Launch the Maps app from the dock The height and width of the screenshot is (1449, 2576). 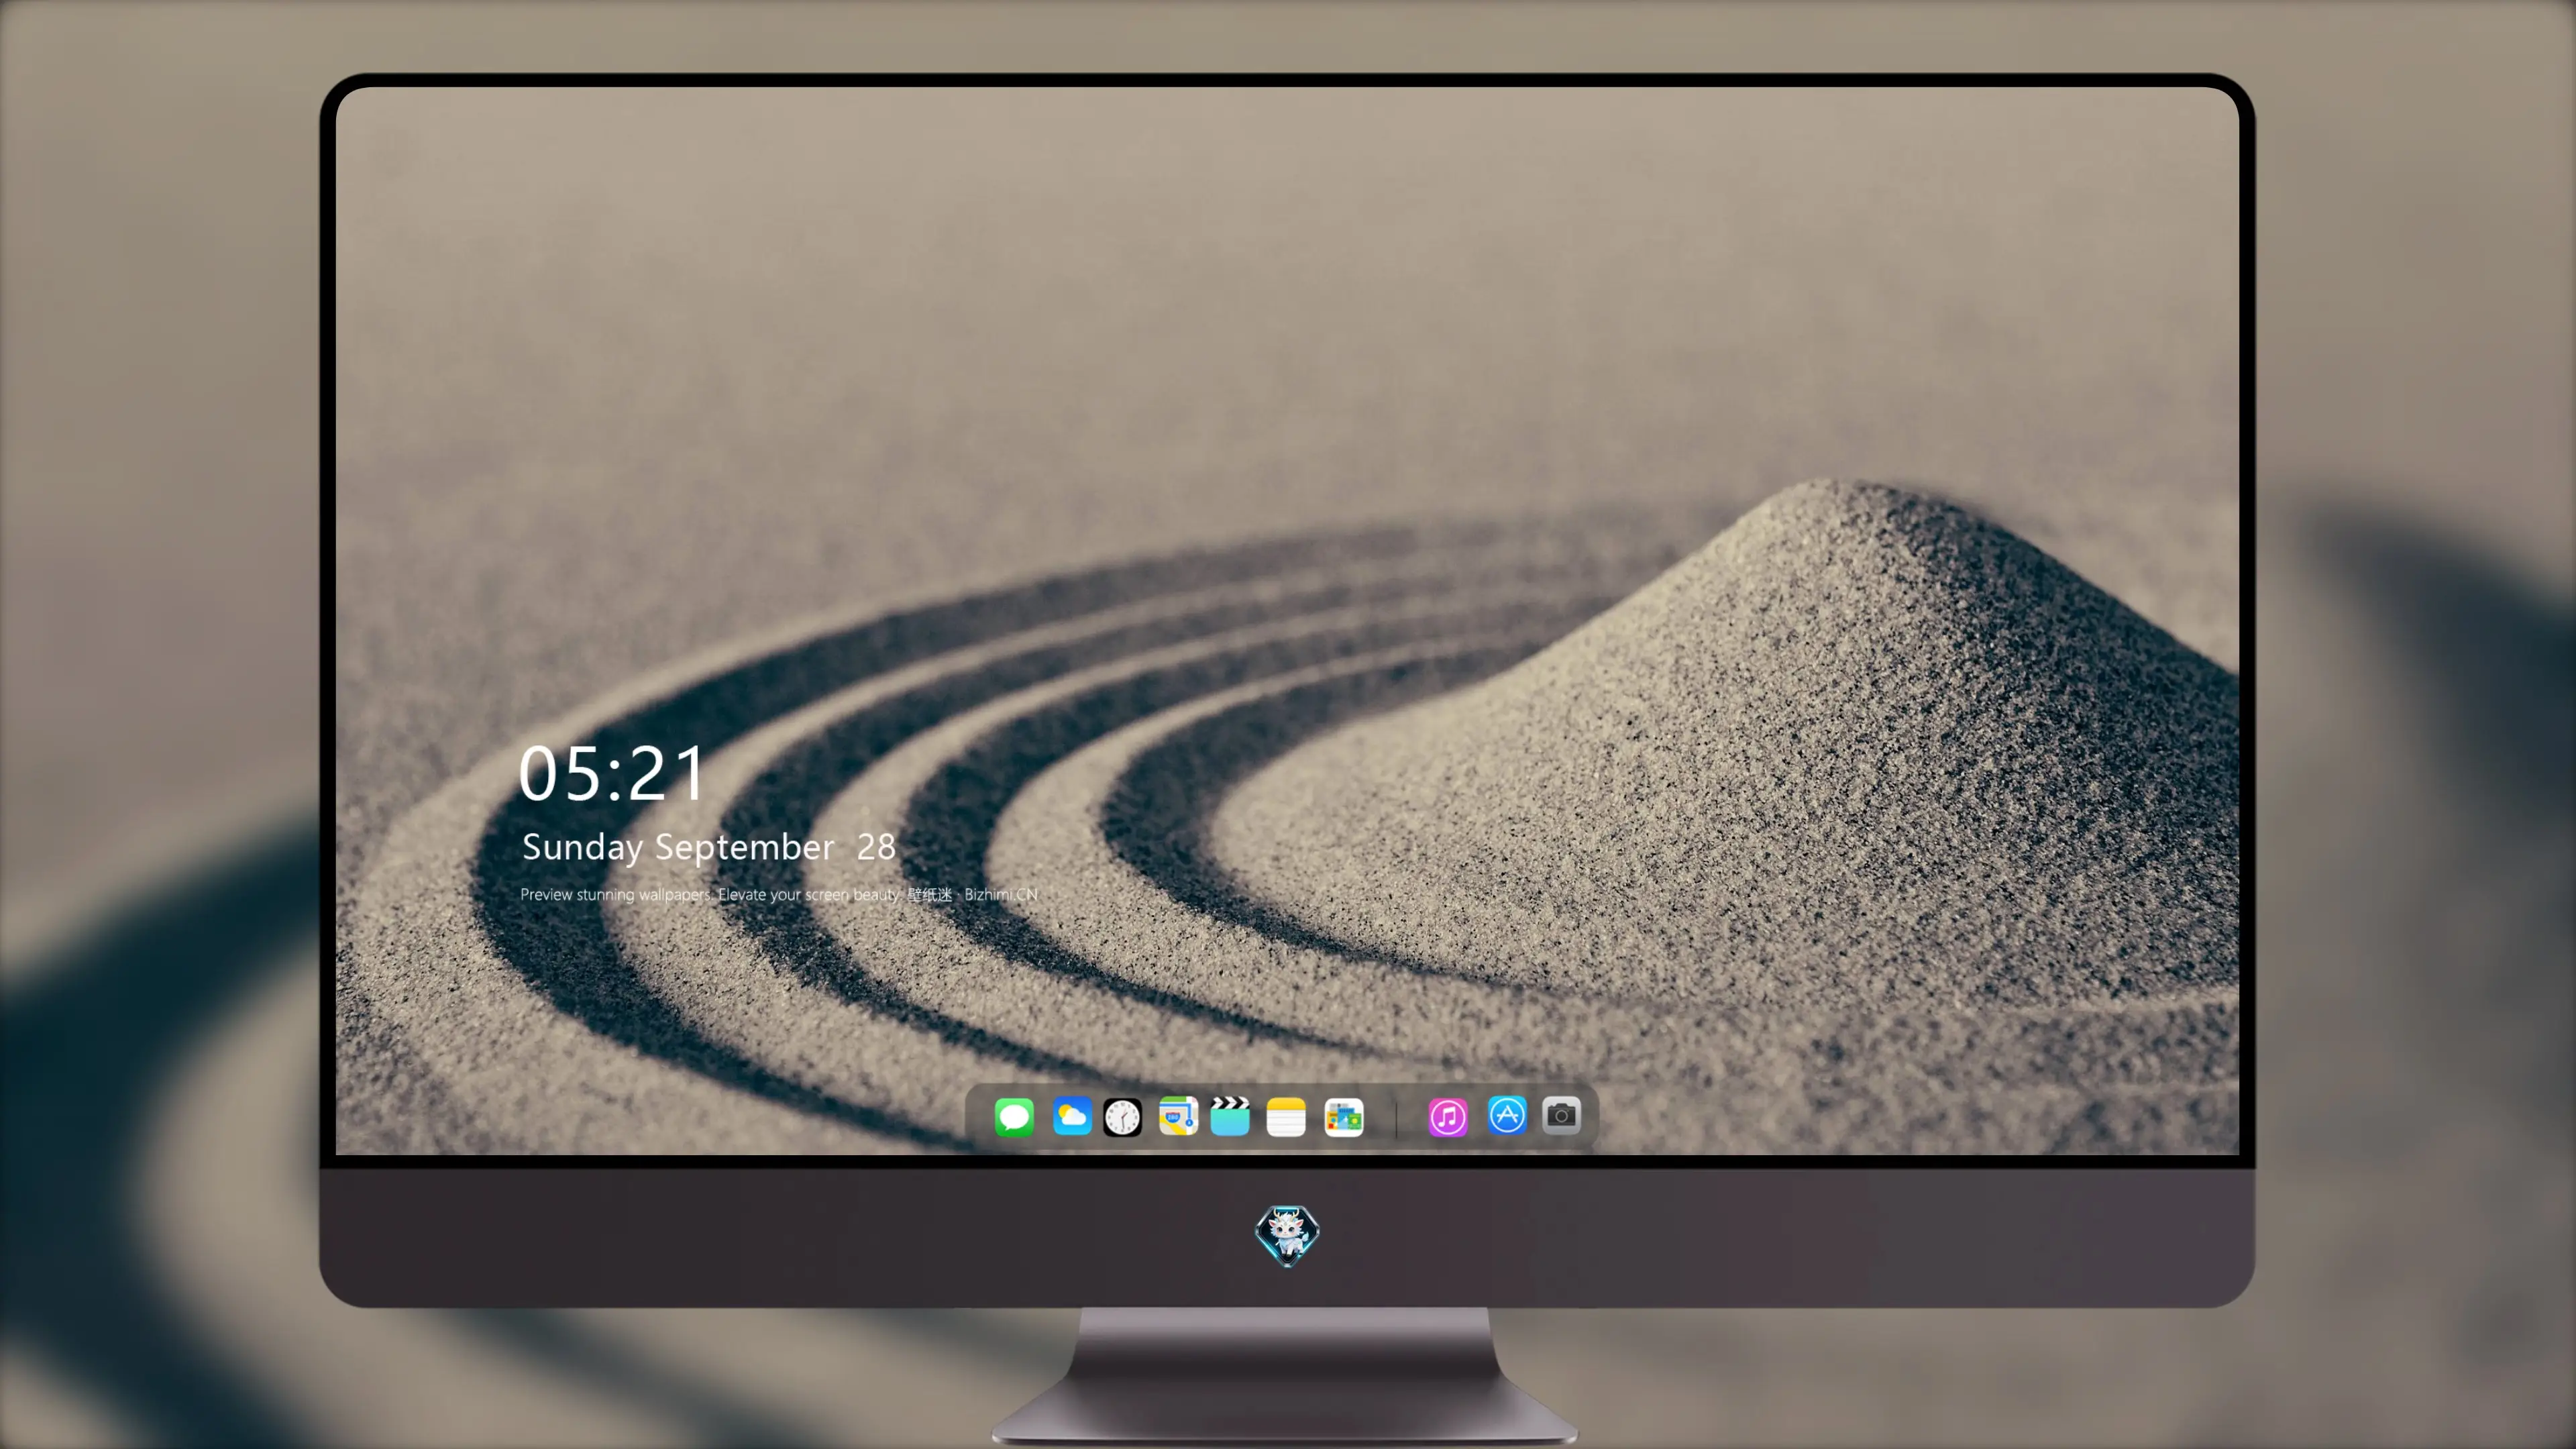(1178, 1116)
